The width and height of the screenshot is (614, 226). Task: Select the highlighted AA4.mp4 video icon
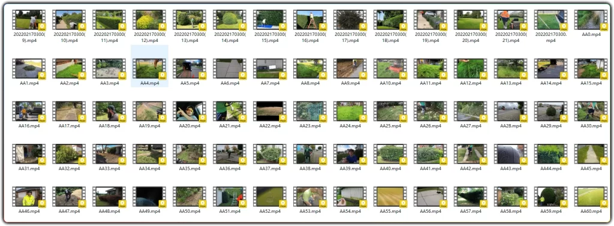point(149,69)
